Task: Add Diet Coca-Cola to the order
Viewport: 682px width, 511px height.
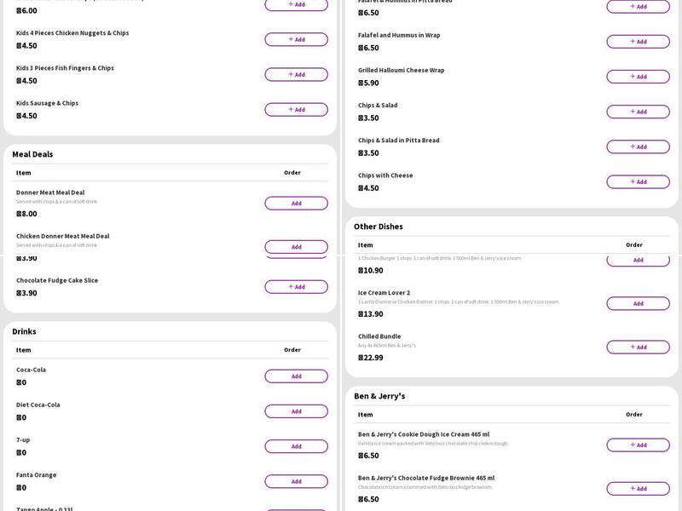Action: click(x=296, y=411)
